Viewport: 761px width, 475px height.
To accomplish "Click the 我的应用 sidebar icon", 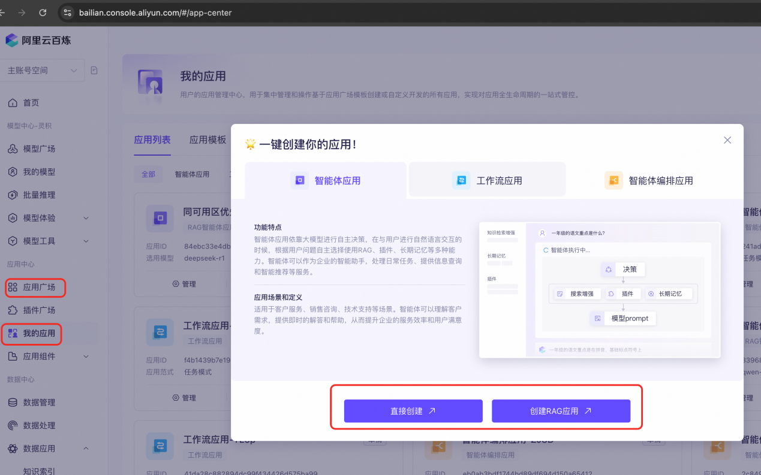I will click(x=13, y=334).
